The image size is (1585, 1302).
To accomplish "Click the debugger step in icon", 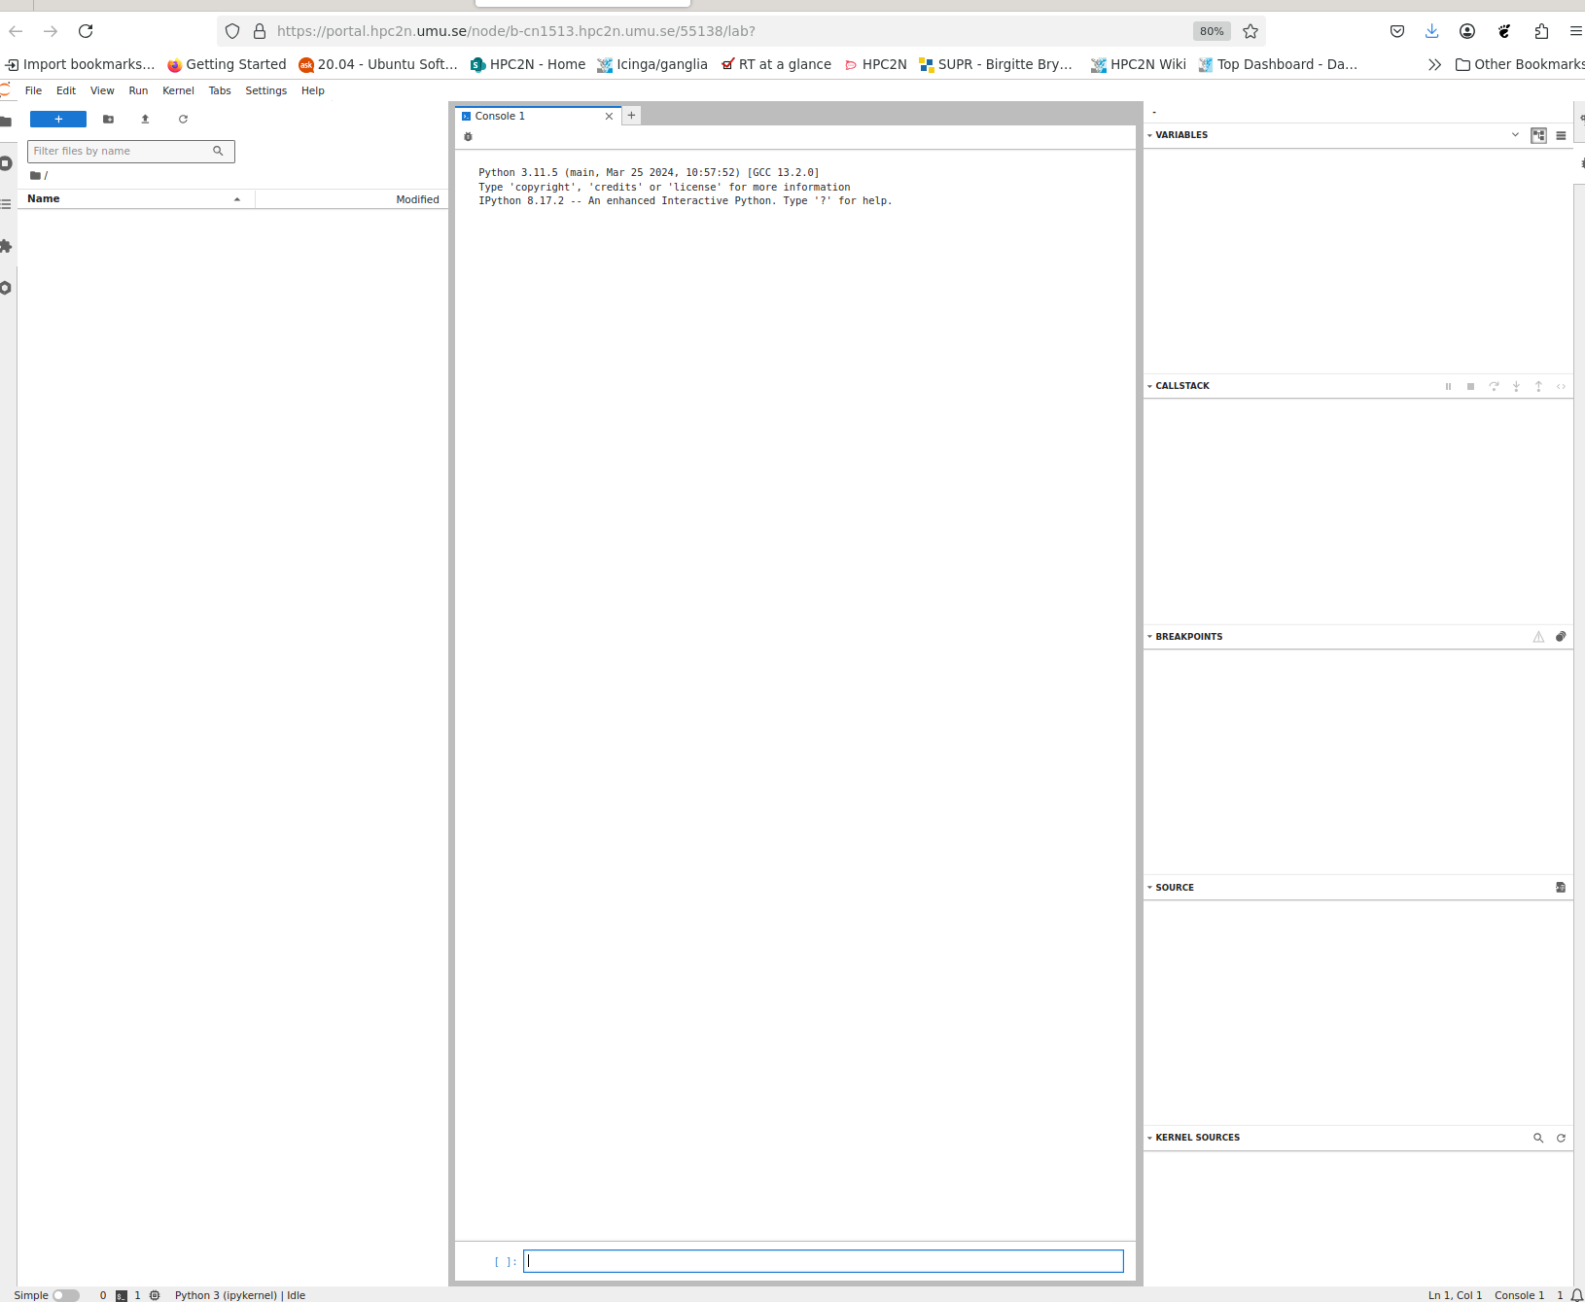I will coord(1516,386).
